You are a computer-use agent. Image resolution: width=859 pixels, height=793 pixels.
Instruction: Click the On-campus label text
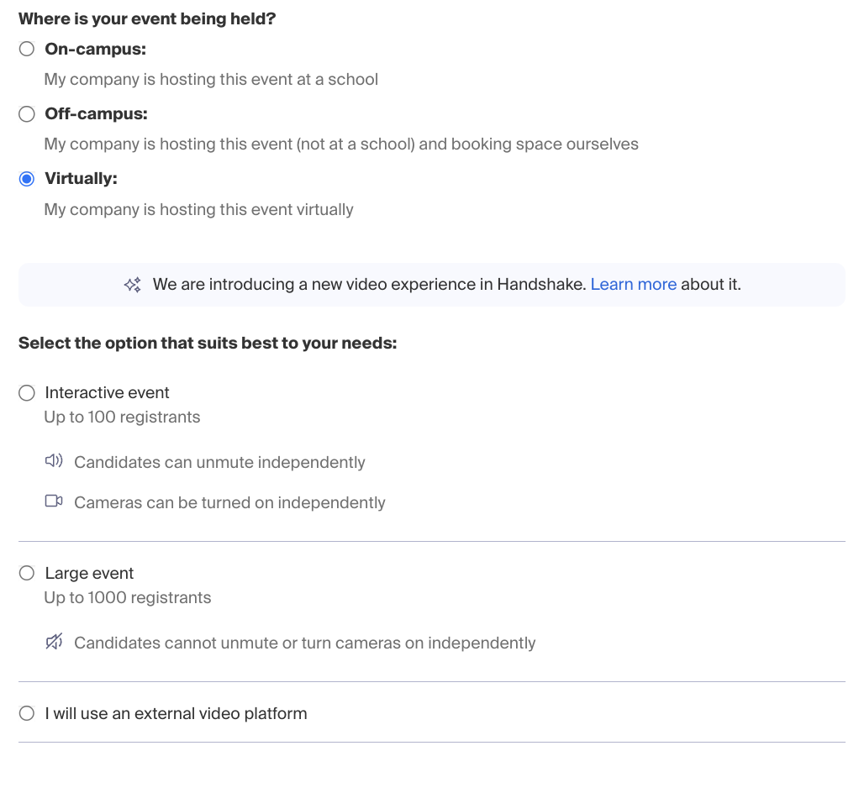click(x=95, y=50)
